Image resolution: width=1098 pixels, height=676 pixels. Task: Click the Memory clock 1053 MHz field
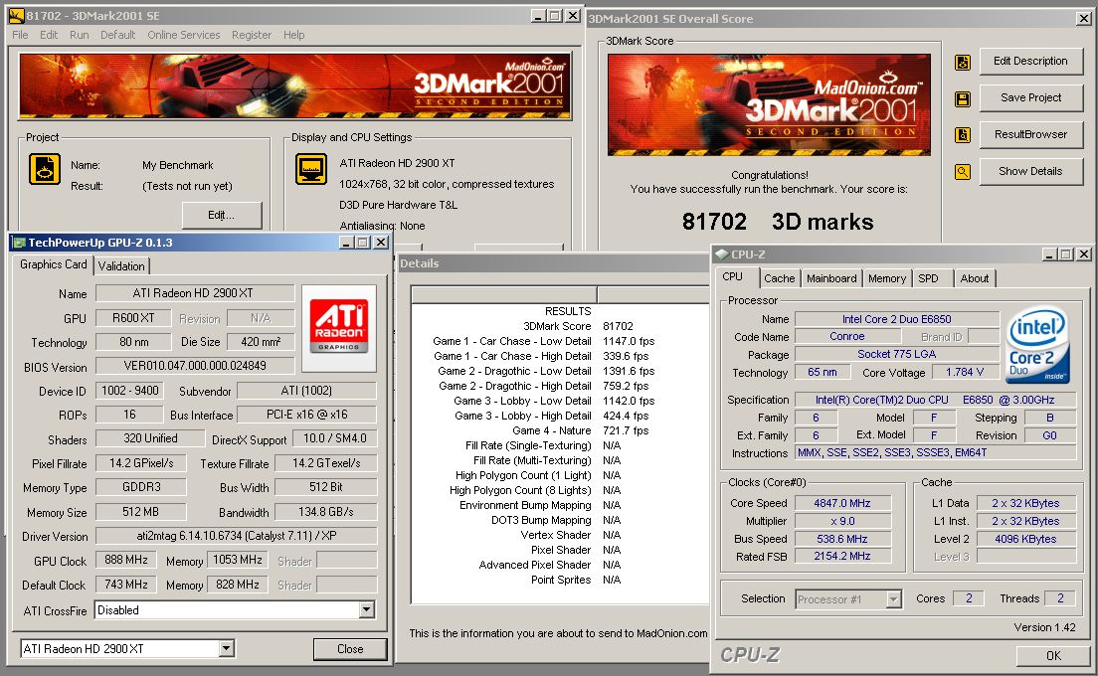tap(238, 560)
